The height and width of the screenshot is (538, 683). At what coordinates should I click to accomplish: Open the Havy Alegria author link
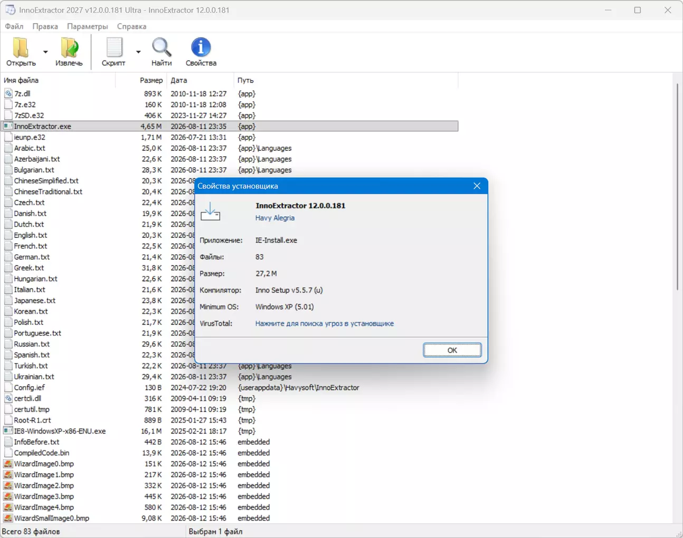275,218
